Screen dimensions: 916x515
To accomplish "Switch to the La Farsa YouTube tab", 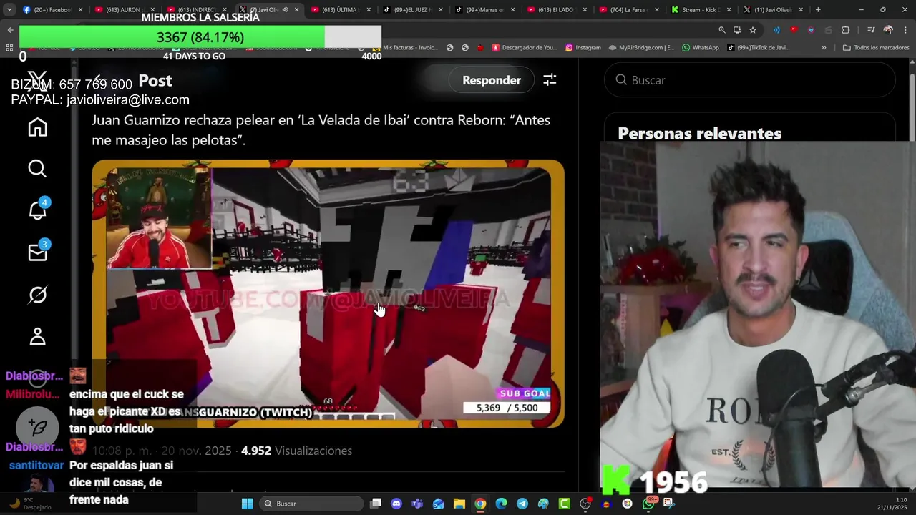I will tap(628, 10).
